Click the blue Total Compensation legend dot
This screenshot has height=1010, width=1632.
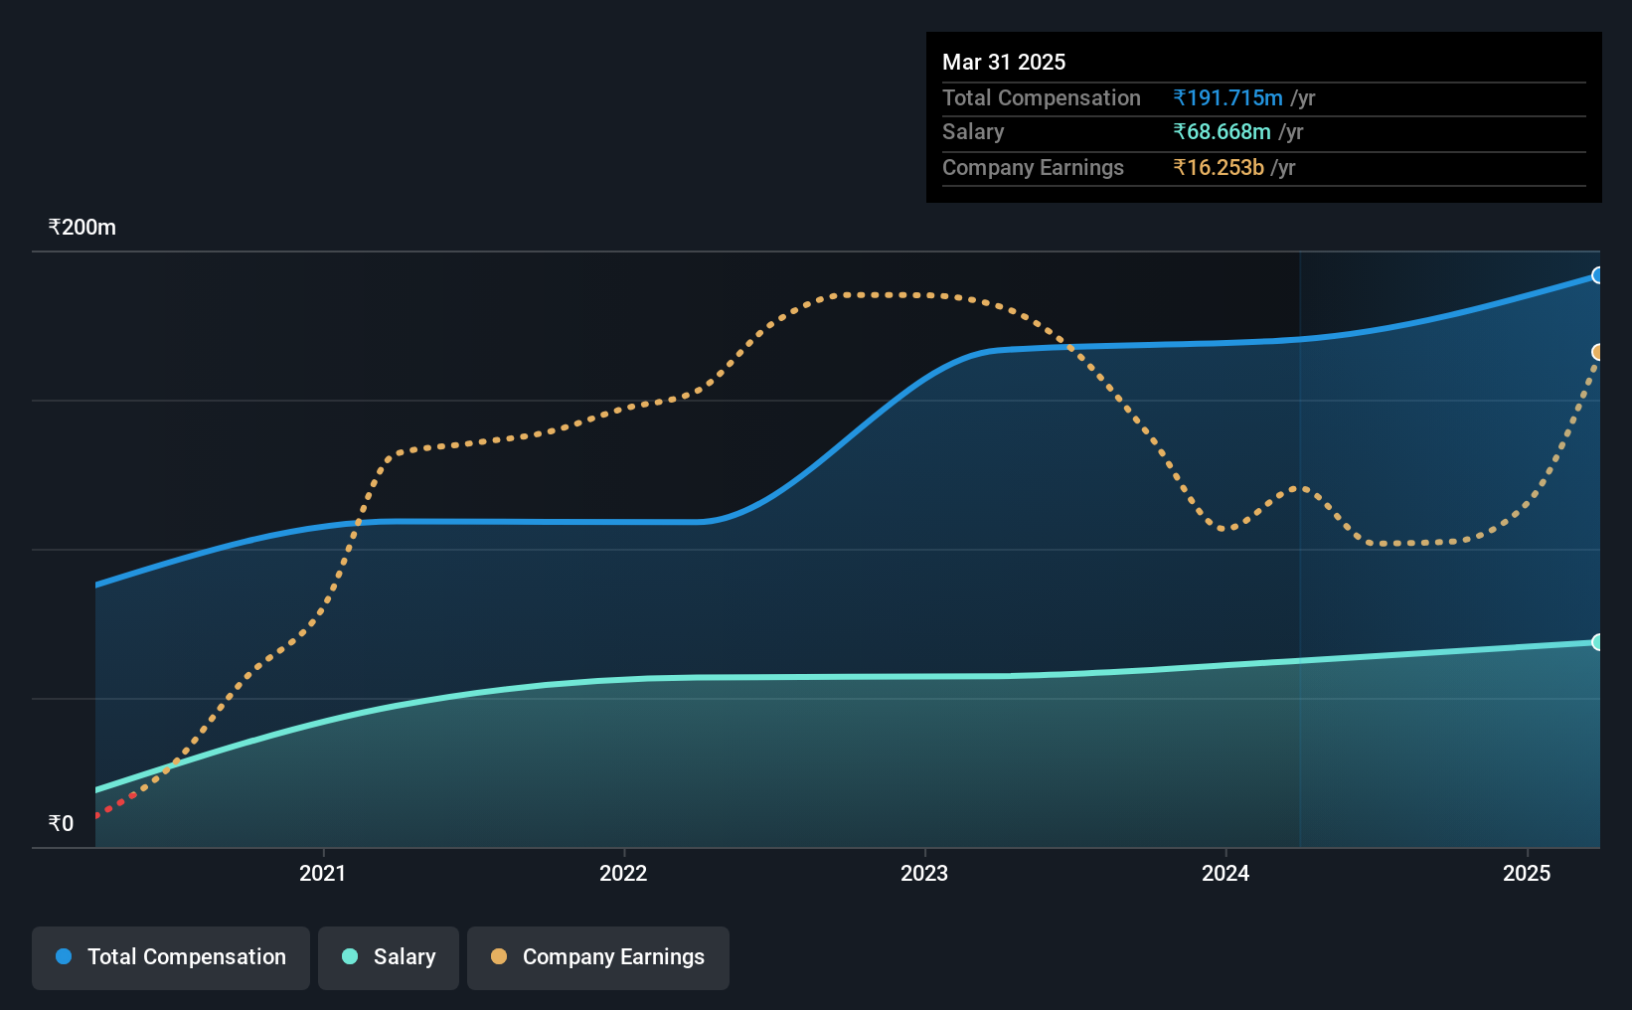tap(64, 956)
